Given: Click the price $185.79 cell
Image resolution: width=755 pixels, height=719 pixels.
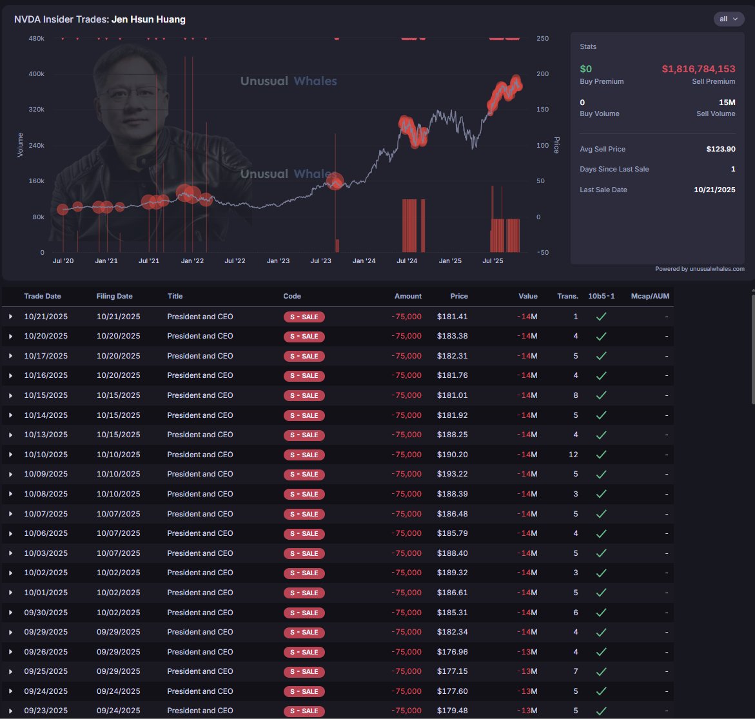Looking at the screenshot, I should click(x=452, y=533).
